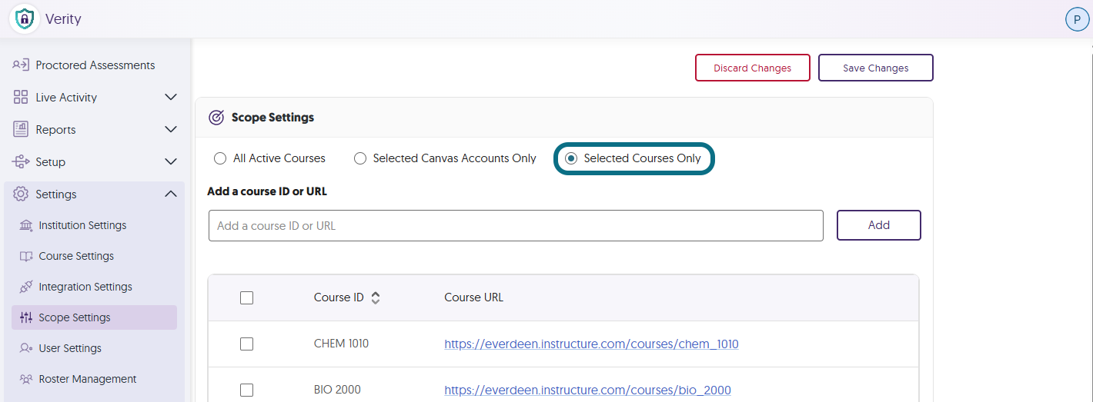
Task: Go to Course Settings
Action: 76,256
